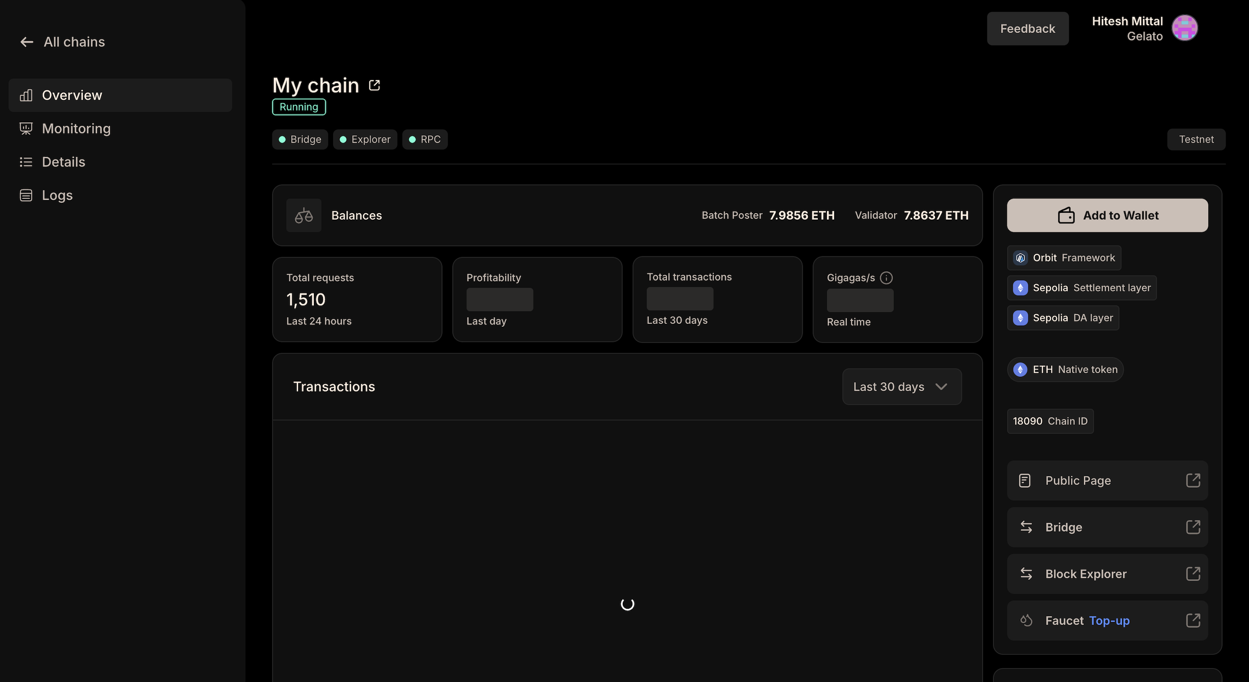Click the Balances scale icon
Viewport: 1249px width, 682px height.
point(303,215)
